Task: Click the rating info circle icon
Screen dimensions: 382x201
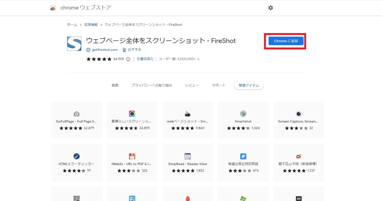Action: [x=128, y=59]
